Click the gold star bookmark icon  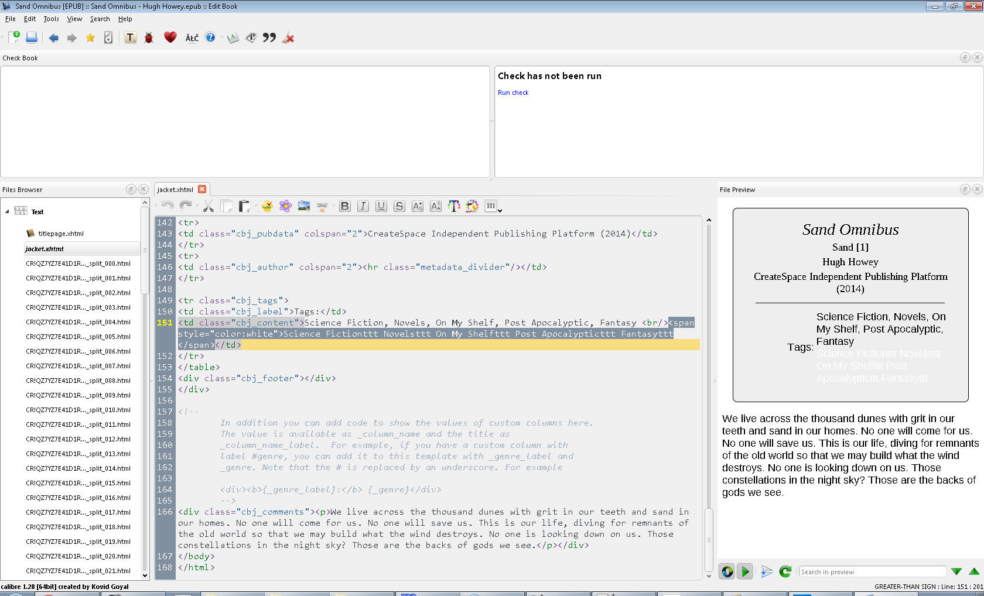tap(90, 38)
